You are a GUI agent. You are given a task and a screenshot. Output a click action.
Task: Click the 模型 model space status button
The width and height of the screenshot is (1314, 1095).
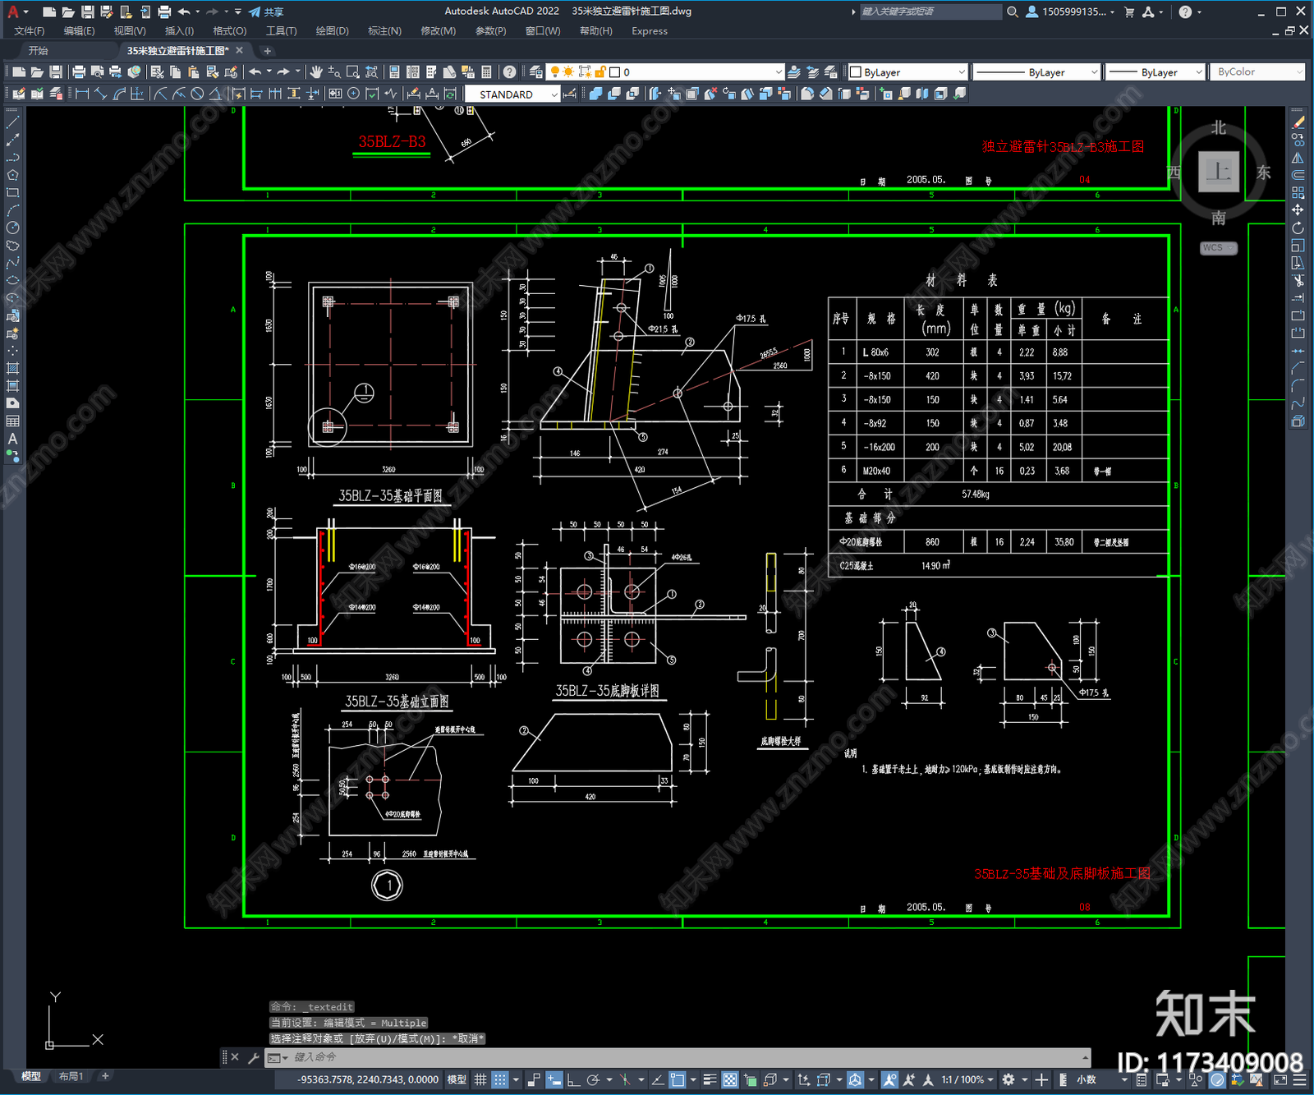(x=457, y=1079)
